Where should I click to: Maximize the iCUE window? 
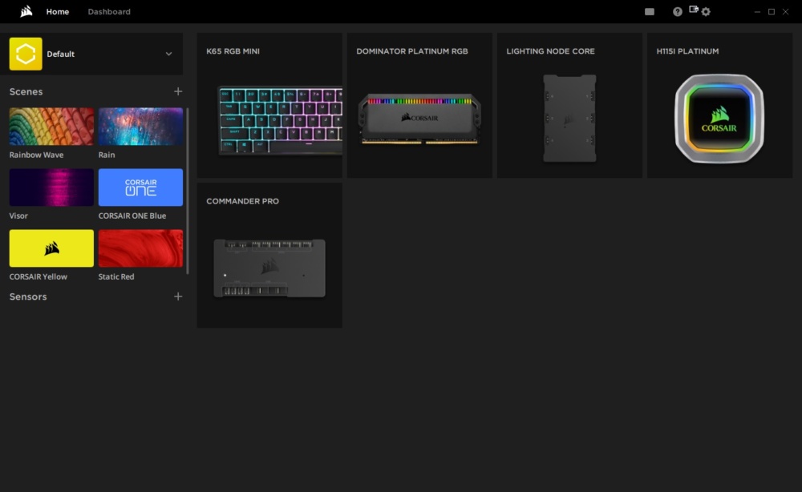point(772,12)
